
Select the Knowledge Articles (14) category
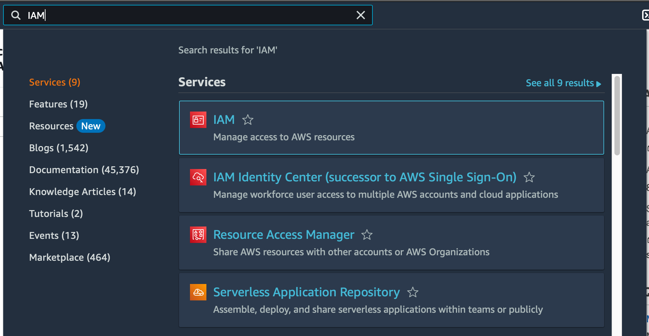[82, 192]
